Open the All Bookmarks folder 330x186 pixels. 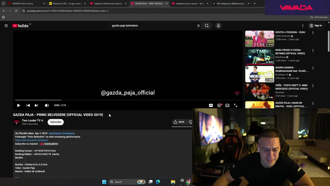click(319, 17)
